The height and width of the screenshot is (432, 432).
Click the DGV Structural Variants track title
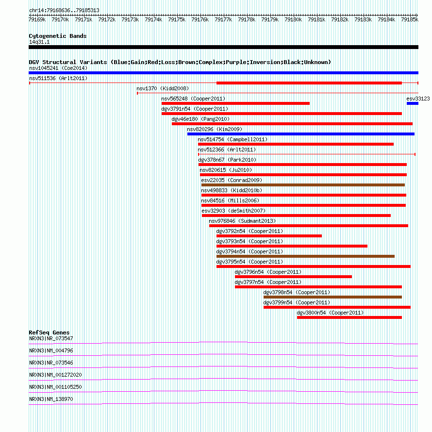[180, 62]
